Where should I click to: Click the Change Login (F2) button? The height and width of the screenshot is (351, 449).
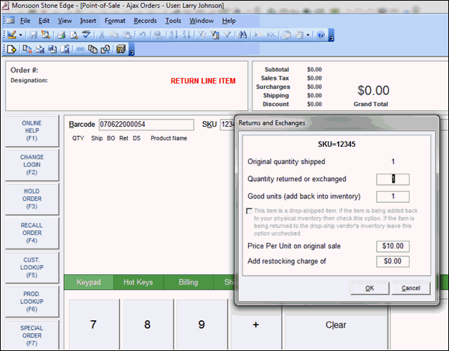(32, 165)
